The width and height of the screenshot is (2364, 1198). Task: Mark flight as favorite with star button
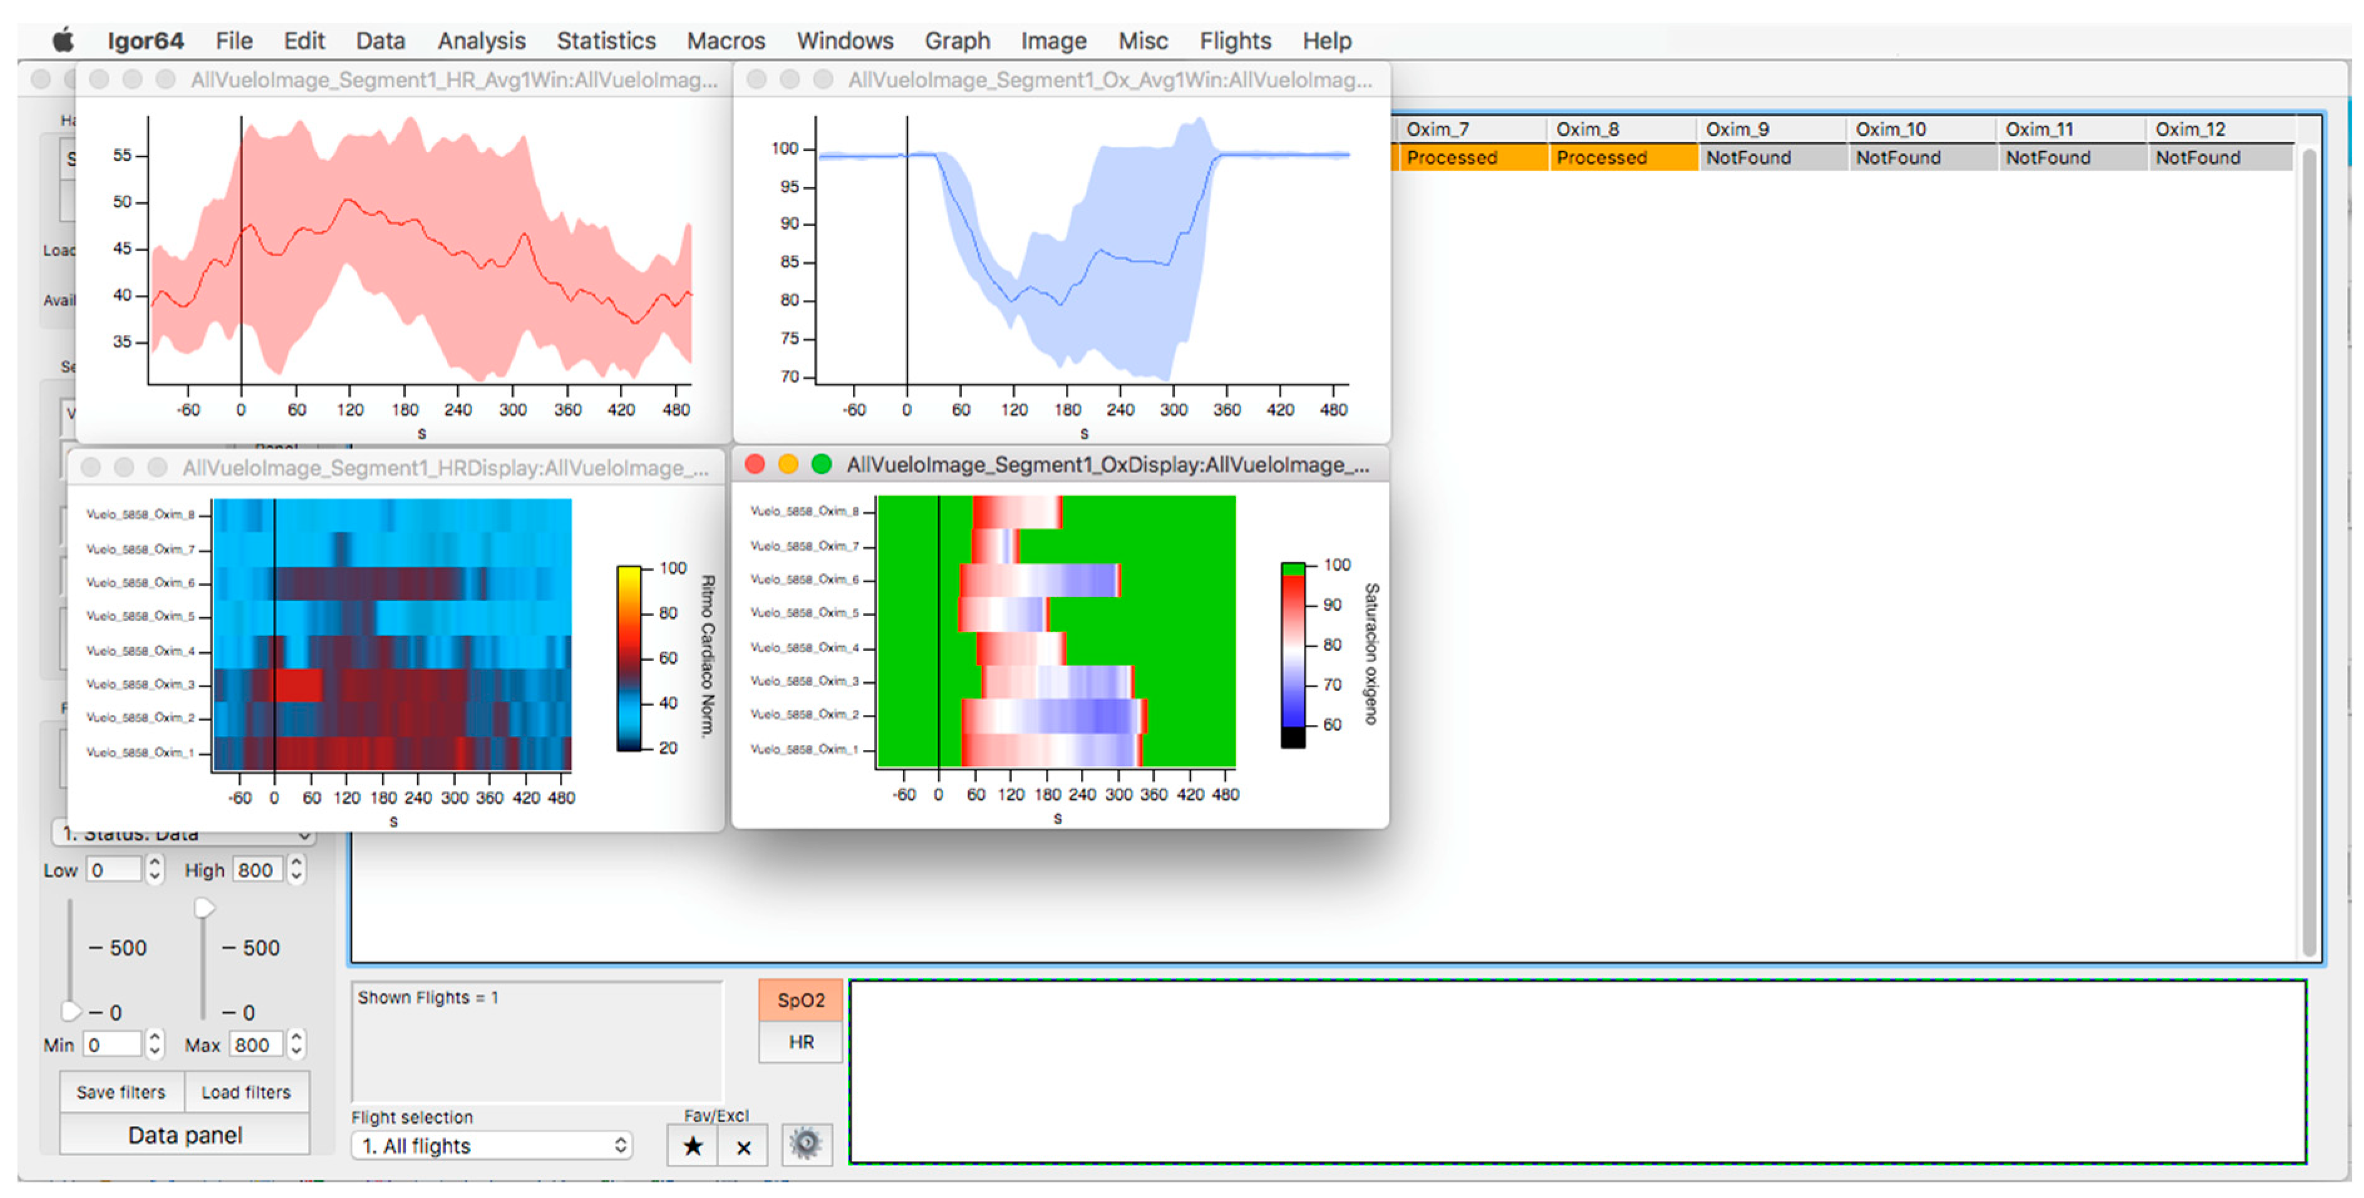pyautogui.click(x=693, y=1145)
